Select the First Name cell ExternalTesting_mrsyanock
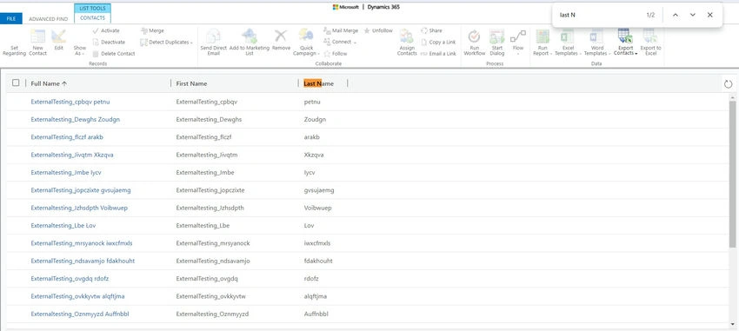 tap(213, 243)
